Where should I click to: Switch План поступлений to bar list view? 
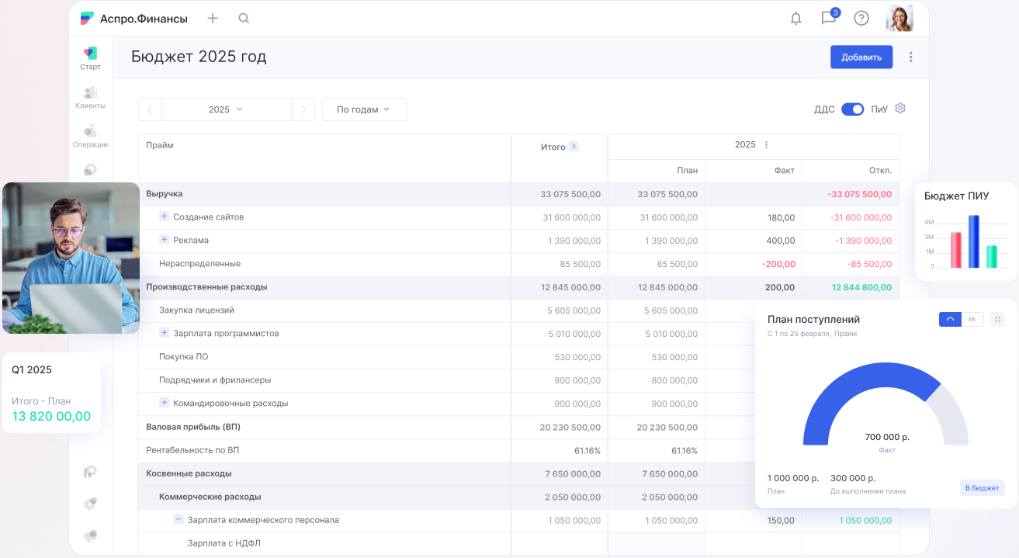click(x=972, y=319)
